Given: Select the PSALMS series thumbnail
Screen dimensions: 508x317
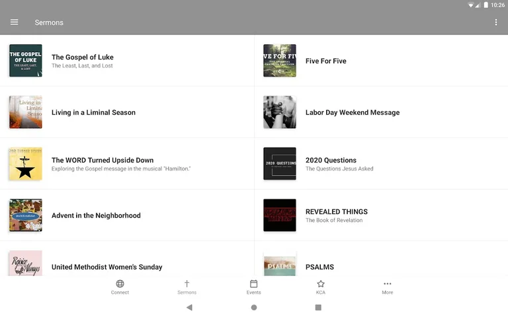Looking at the screenshot, I should point(279,264).
